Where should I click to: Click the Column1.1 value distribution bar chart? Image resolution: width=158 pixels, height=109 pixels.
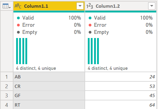click(22, 51)
